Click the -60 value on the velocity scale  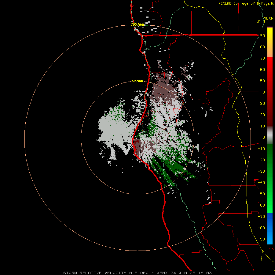coord(261,205)
